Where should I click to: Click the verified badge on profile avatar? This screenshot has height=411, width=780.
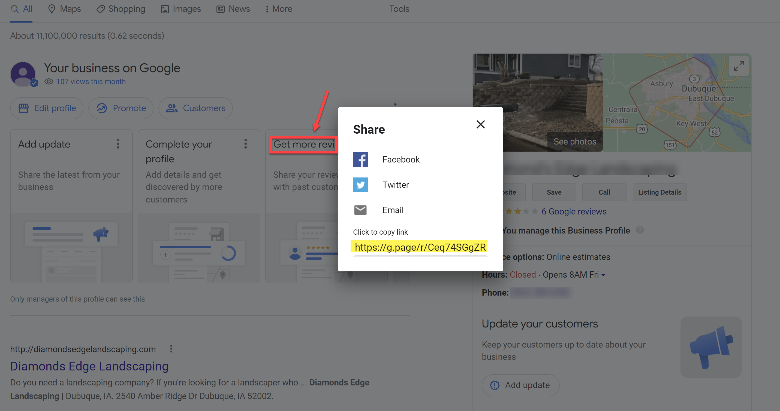click(x=34, y=83)
